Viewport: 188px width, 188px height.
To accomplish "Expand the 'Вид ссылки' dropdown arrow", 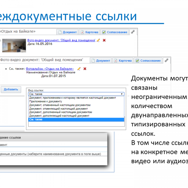I will (x=122, y=94).
